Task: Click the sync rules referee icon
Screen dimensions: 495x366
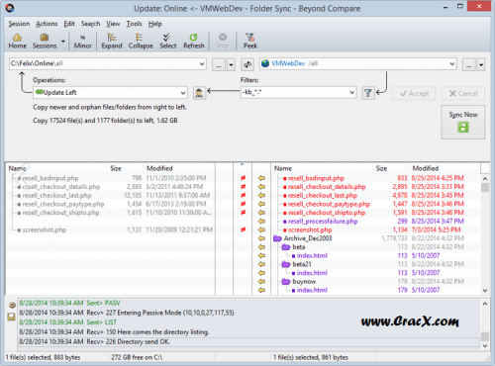Action: (199, 93)
